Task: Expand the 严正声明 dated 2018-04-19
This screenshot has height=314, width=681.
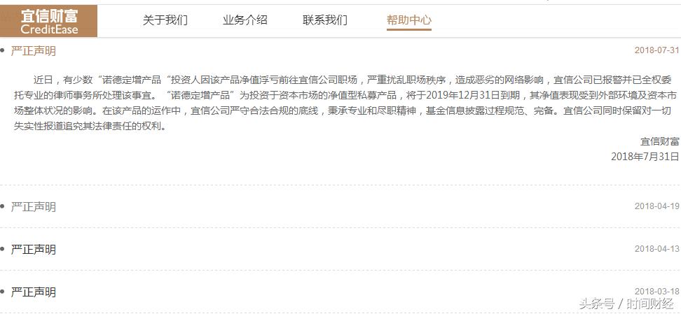Action: pos(34,207)
